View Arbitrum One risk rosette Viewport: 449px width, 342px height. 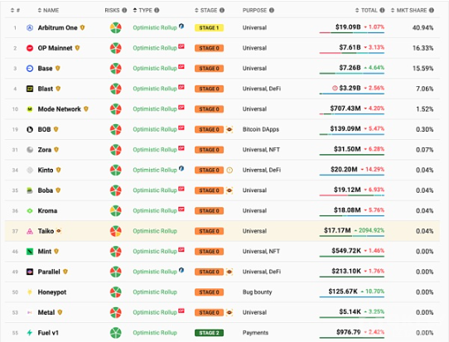point(116,28)
